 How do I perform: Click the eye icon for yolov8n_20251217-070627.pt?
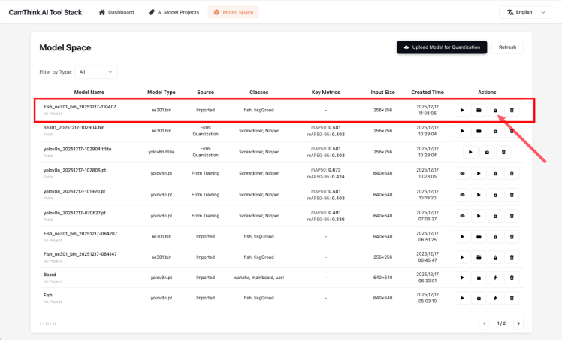tap(462, 215)
